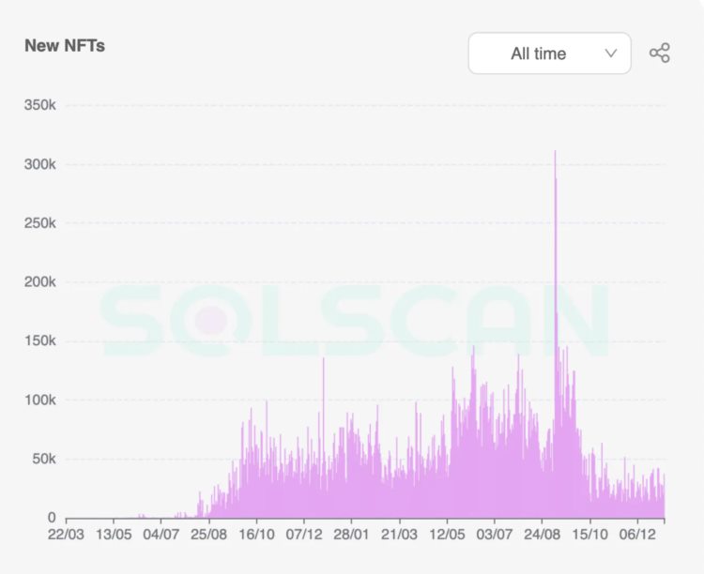Open the All time range dropdown
The image size is (704, 574).
tap(549, 53)
